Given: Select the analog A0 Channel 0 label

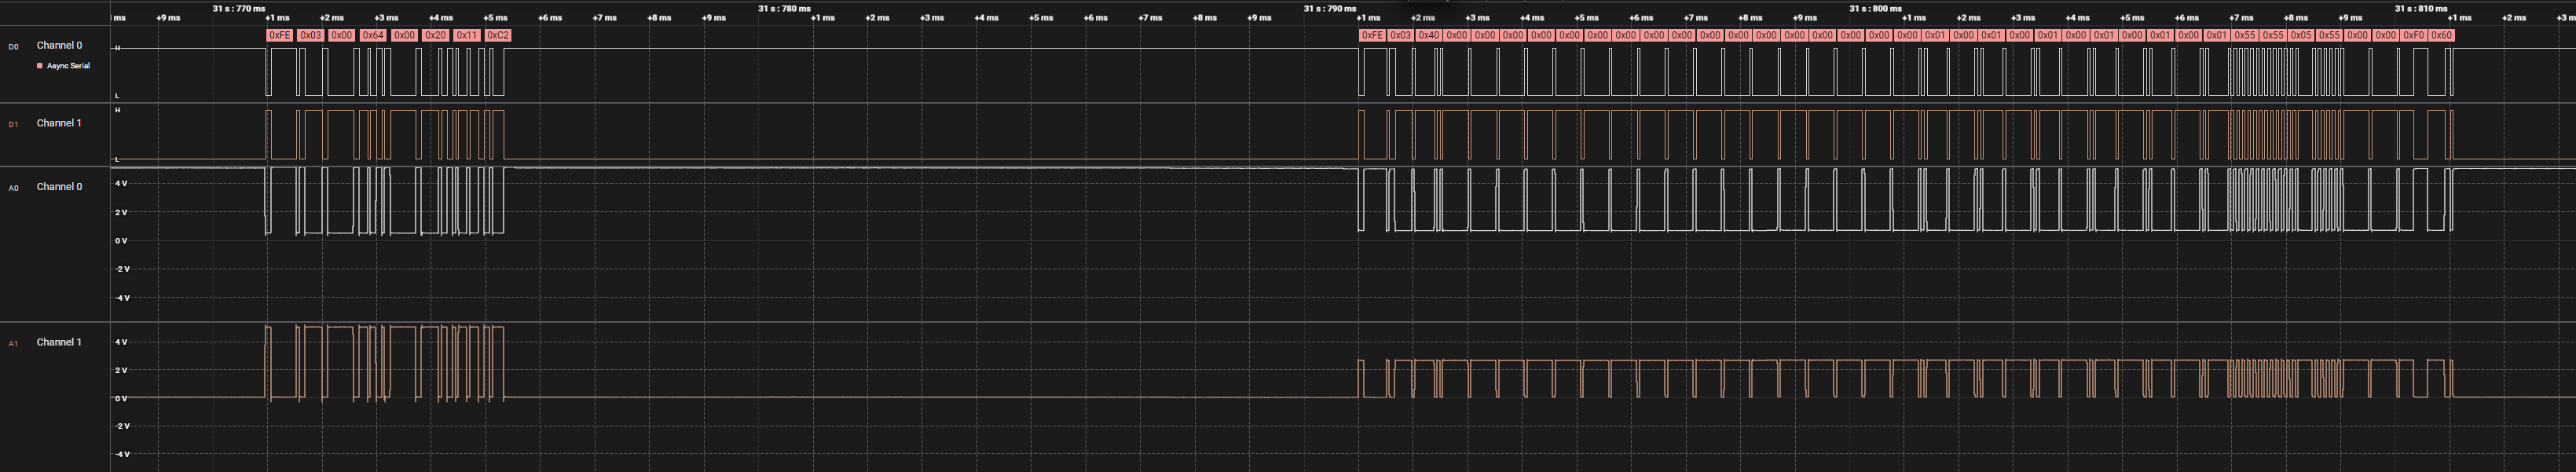Looking at the screenshot, I should point(59,187).
